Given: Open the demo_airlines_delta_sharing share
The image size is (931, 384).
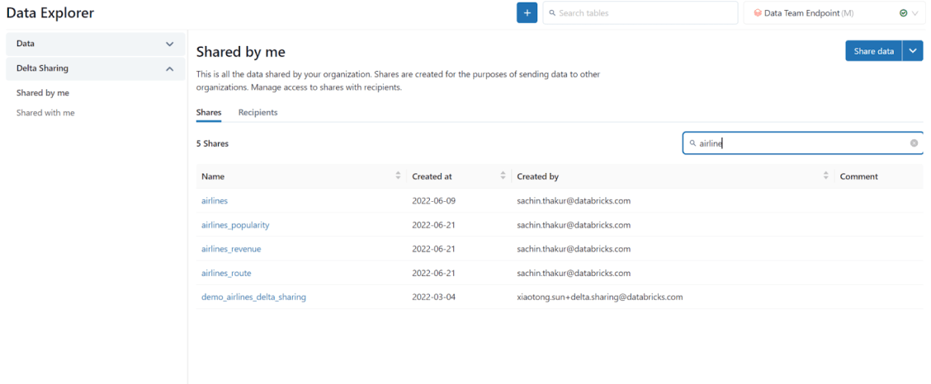Looking at the screenshot, I should (x=253, y=297).
